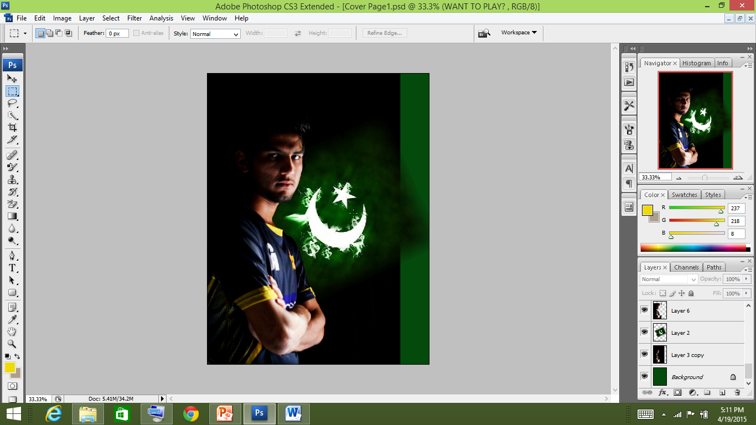The width and height of the screenshot is (756, 425).
Task: Hide the Background layer eye
Action: coord(644,376)
